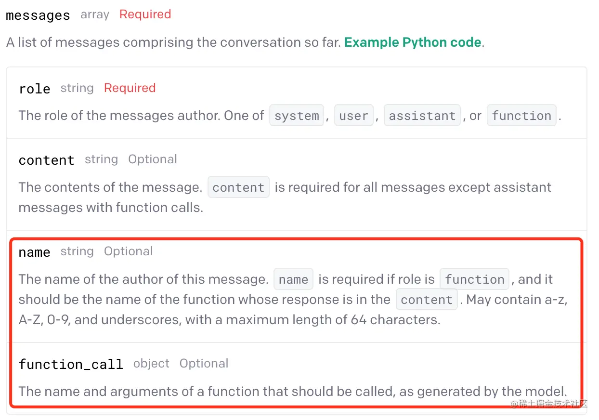This screenshot has height=420, width=599.
Task: Click the name code badge in description
Action: [293, 279]
